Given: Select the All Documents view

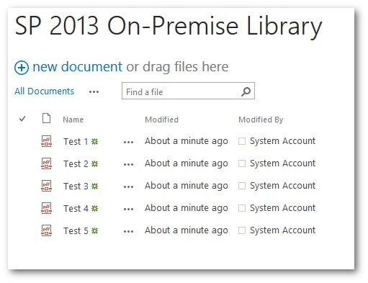Looking at the screenshot, I should (x=44, y=91).
